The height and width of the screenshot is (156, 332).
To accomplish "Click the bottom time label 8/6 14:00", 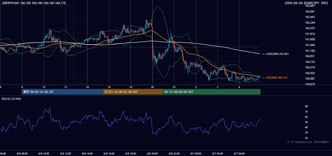I will click(87, 154).
